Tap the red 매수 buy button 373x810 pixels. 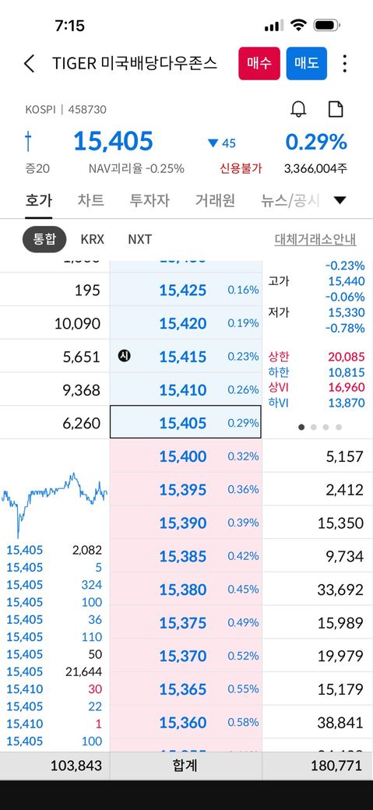pyautogui.click(x=259, y=64)
